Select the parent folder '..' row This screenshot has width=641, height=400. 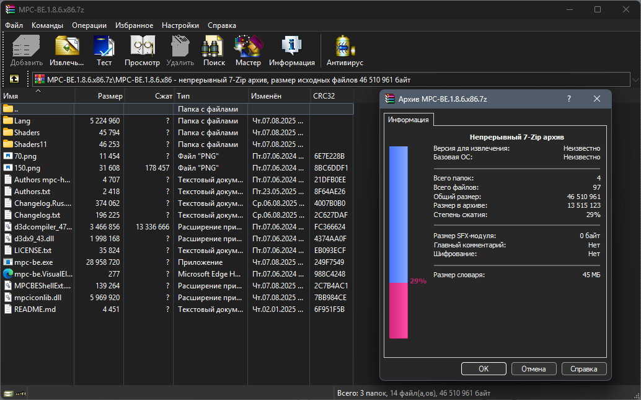pyautogui.click(x=177, y=109)
